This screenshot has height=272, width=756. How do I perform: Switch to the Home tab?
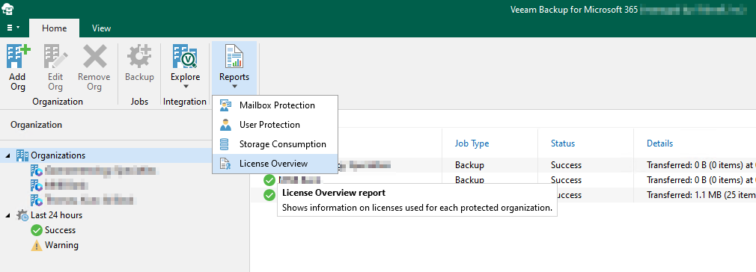pos(55,28)
